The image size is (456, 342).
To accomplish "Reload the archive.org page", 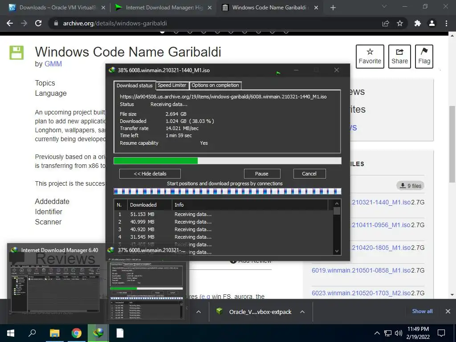I will (x=38, y=23).
